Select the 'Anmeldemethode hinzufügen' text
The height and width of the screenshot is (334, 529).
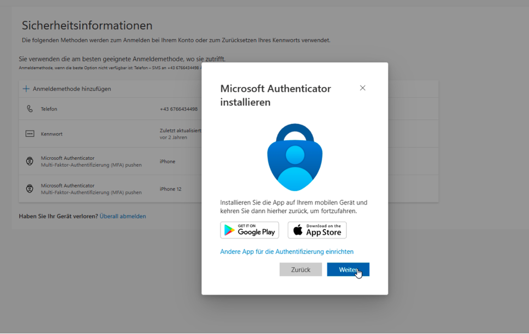coord(72,89)
